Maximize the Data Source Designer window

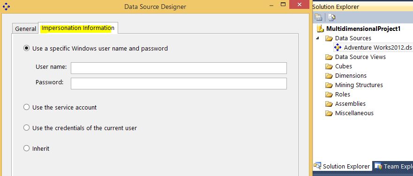[x=283, y=5]
